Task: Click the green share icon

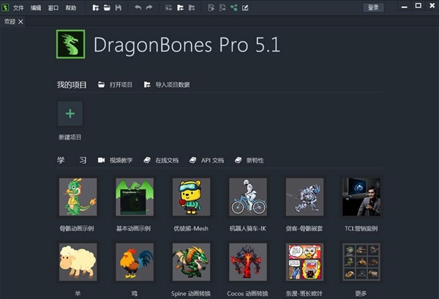Action: [234, 8]
